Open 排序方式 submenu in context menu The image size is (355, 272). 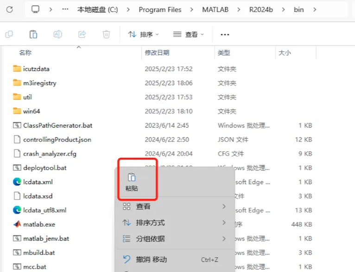point(174,223)
